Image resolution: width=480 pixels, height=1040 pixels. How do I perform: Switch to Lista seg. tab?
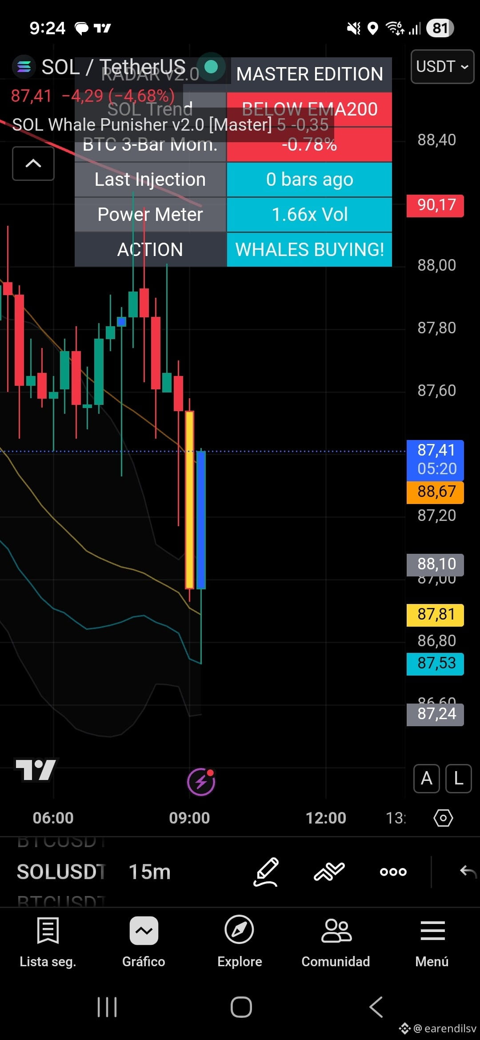click(48, 942)
